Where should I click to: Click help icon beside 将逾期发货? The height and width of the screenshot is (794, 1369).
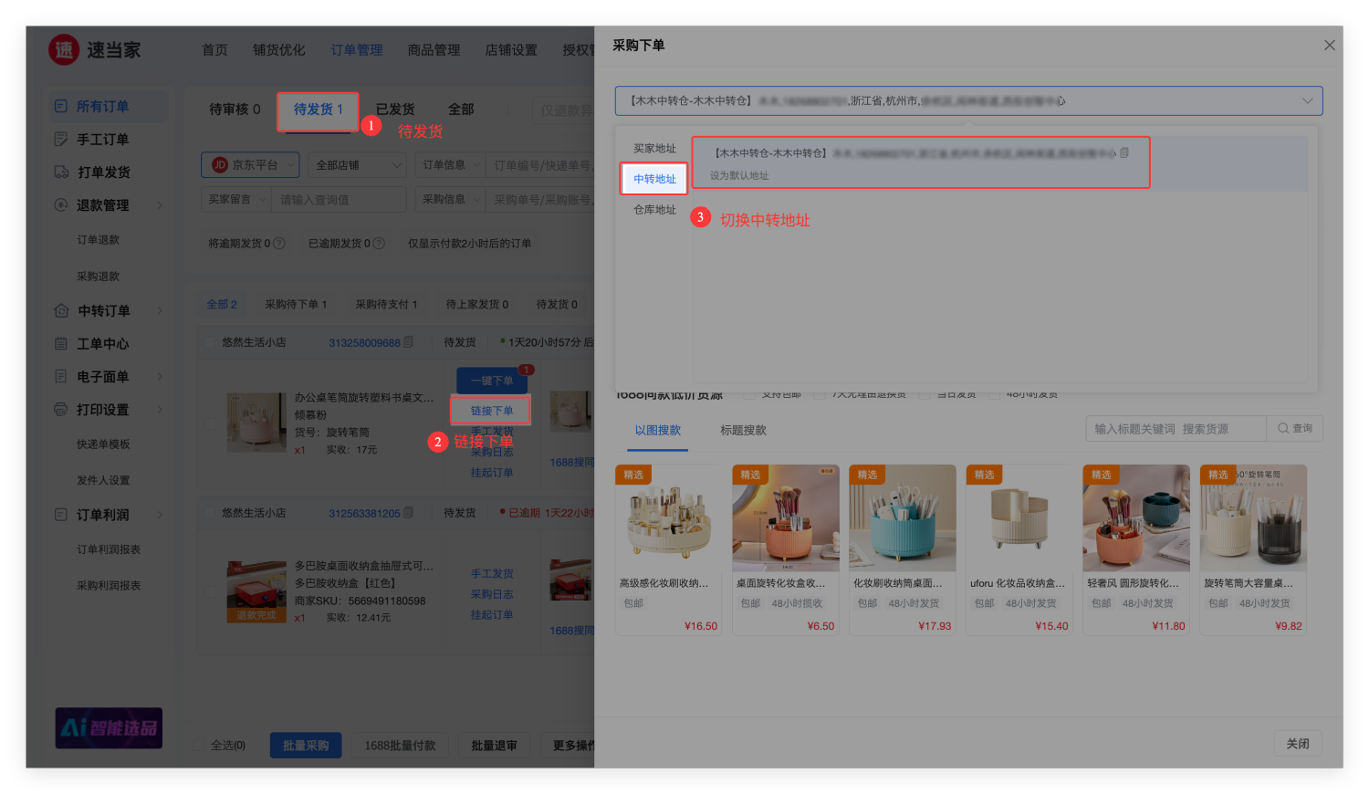pos(279,244)
